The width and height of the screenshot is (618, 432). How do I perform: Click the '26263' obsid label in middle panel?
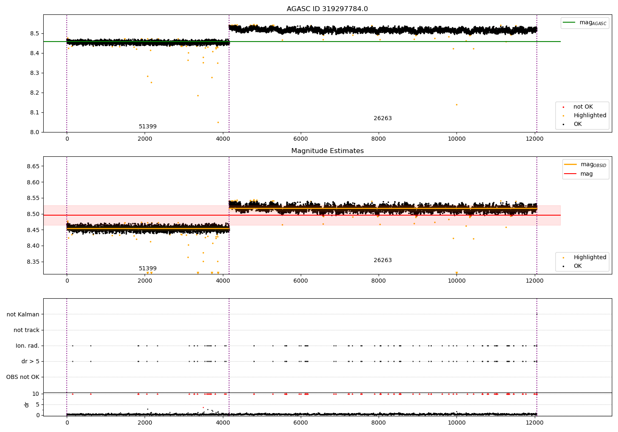[x=383, y=260]
